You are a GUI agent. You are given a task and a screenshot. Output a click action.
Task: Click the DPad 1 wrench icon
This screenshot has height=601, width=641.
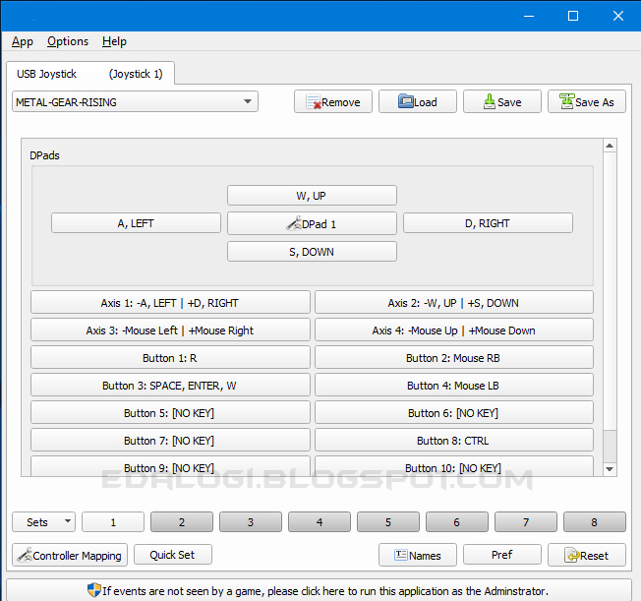[294, 223]
